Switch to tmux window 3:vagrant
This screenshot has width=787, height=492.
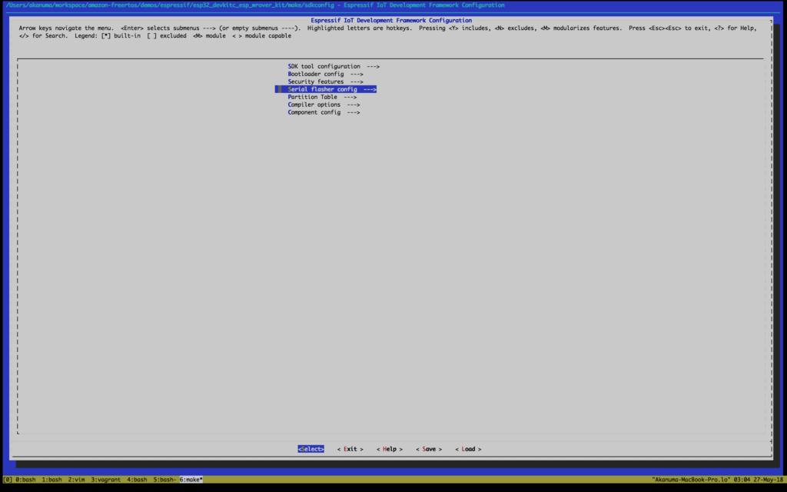106,480
